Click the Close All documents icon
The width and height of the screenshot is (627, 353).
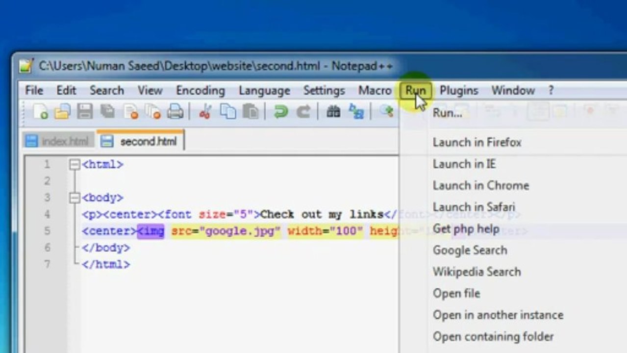[x=153, y=112]
